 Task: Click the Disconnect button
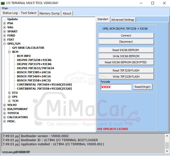coord(126,42)
